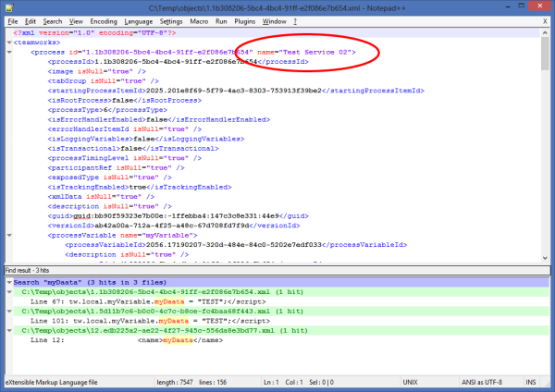
Task: Click the editor scrollbar up arrow
Action: [x=545, y=33]
